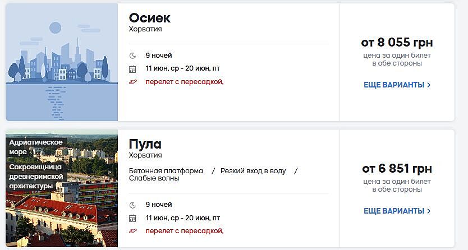Click the calendar icon in Осиек card

[x=132, y=69]
